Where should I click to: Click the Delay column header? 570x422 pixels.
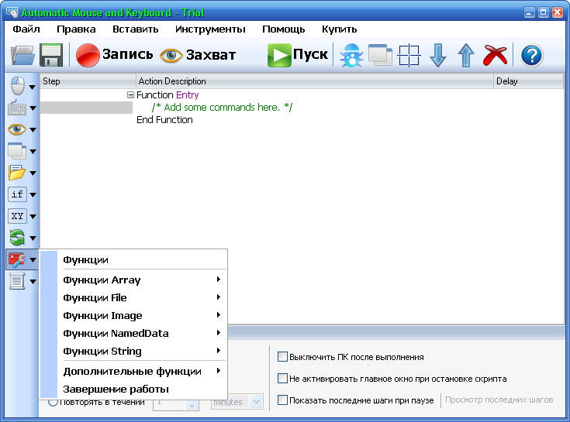tap(529, 81)
